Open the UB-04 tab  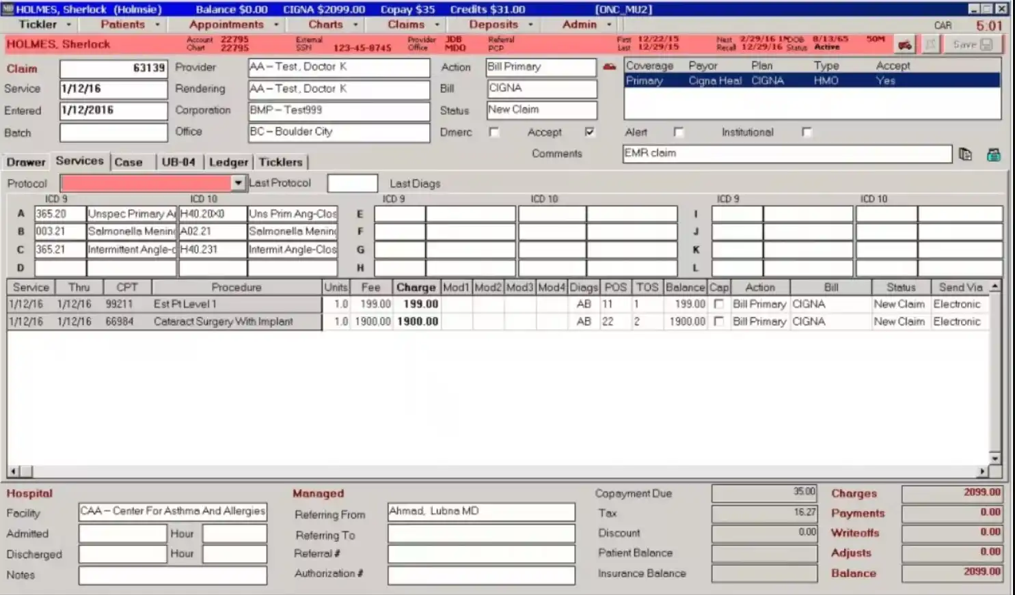tap(179, 162)
